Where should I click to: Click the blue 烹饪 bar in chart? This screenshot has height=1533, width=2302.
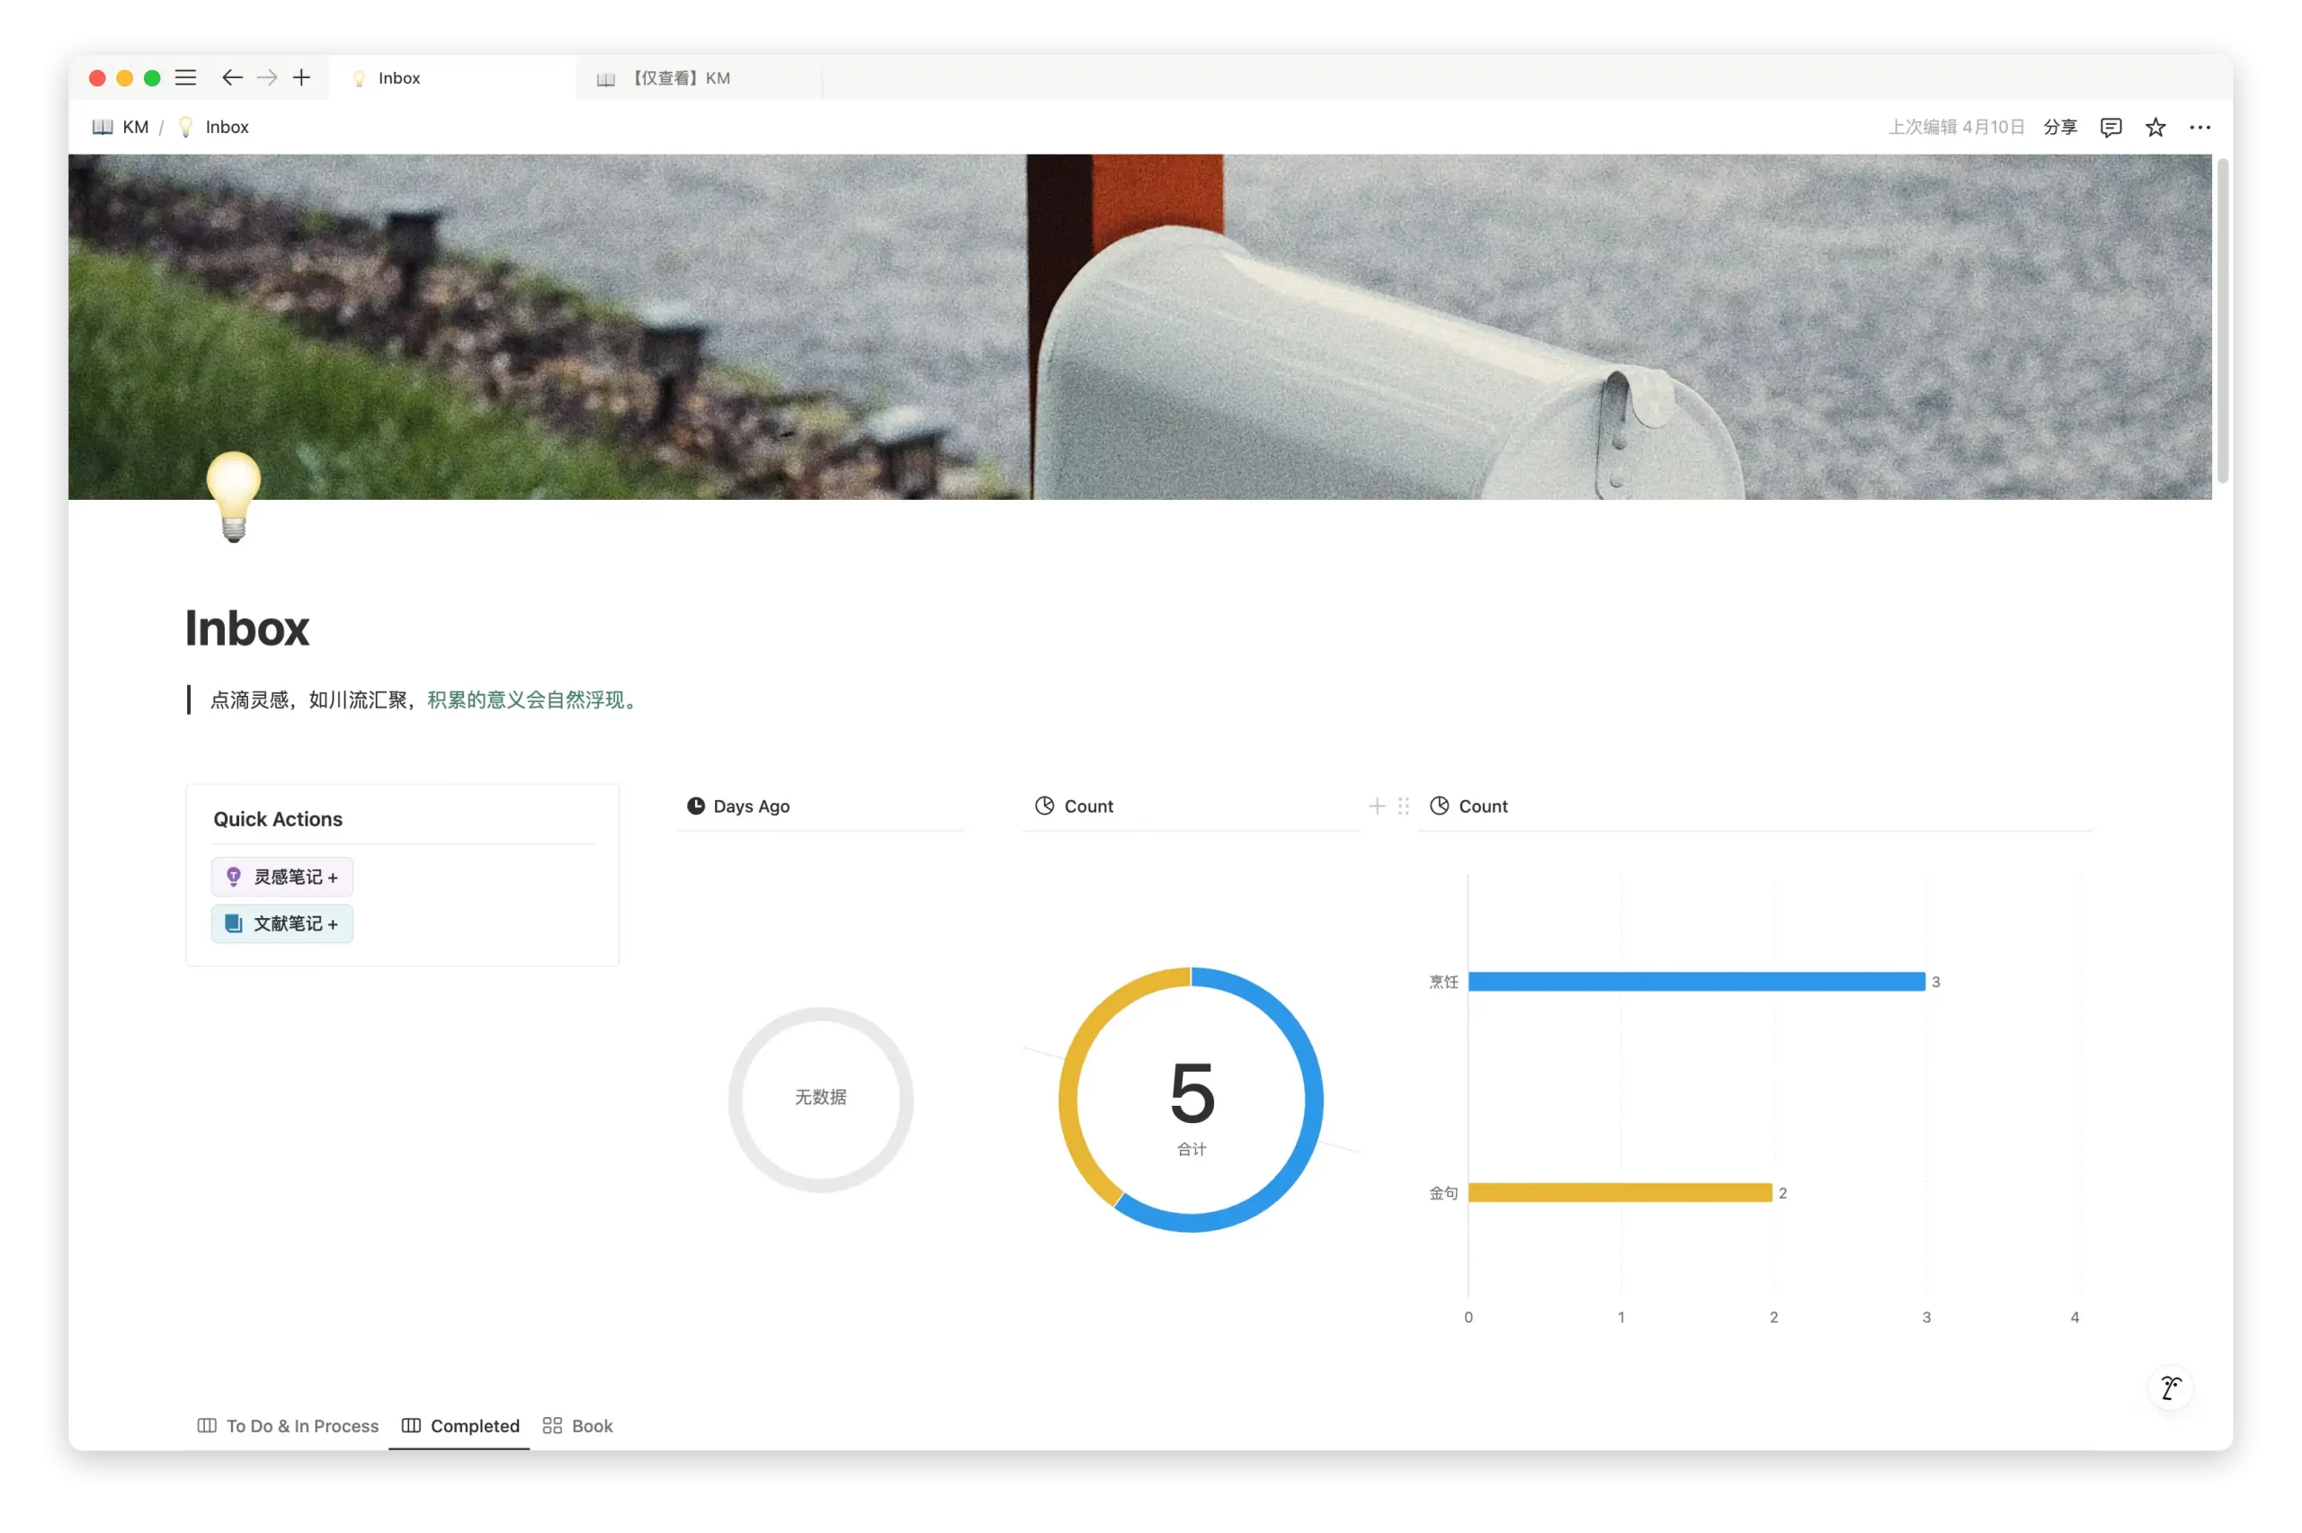[1696, 982]
